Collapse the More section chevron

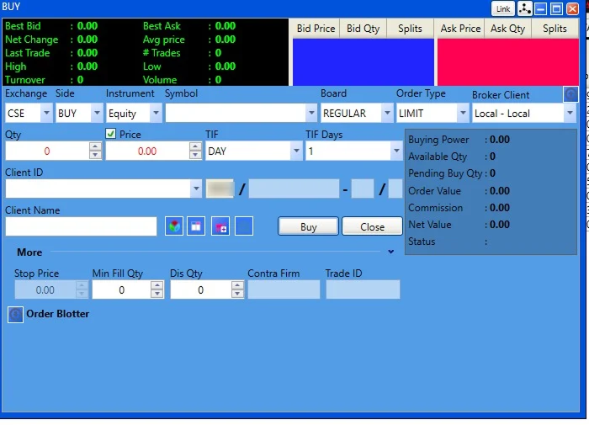(391, 252)
